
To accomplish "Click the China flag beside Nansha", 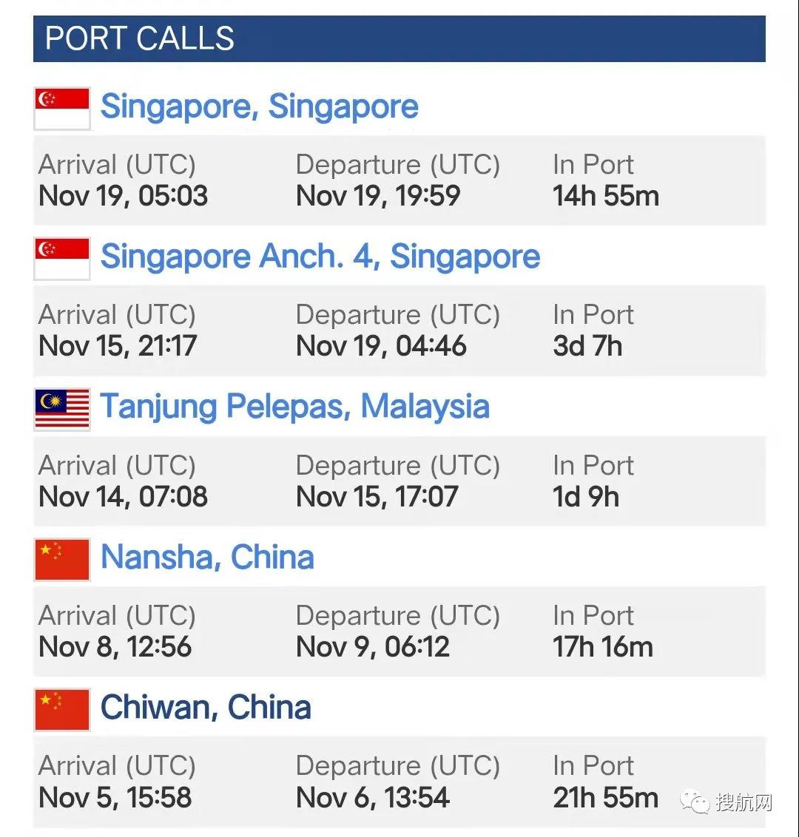I will click(x=62, y=559).
